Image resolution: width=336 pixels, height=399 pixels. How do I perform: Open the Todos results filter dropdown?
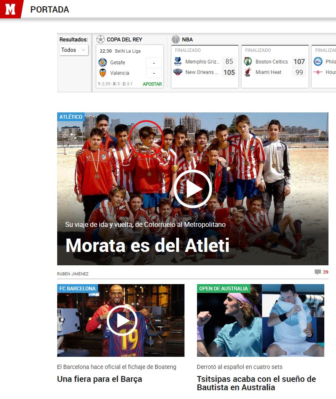tap(74, 50)
